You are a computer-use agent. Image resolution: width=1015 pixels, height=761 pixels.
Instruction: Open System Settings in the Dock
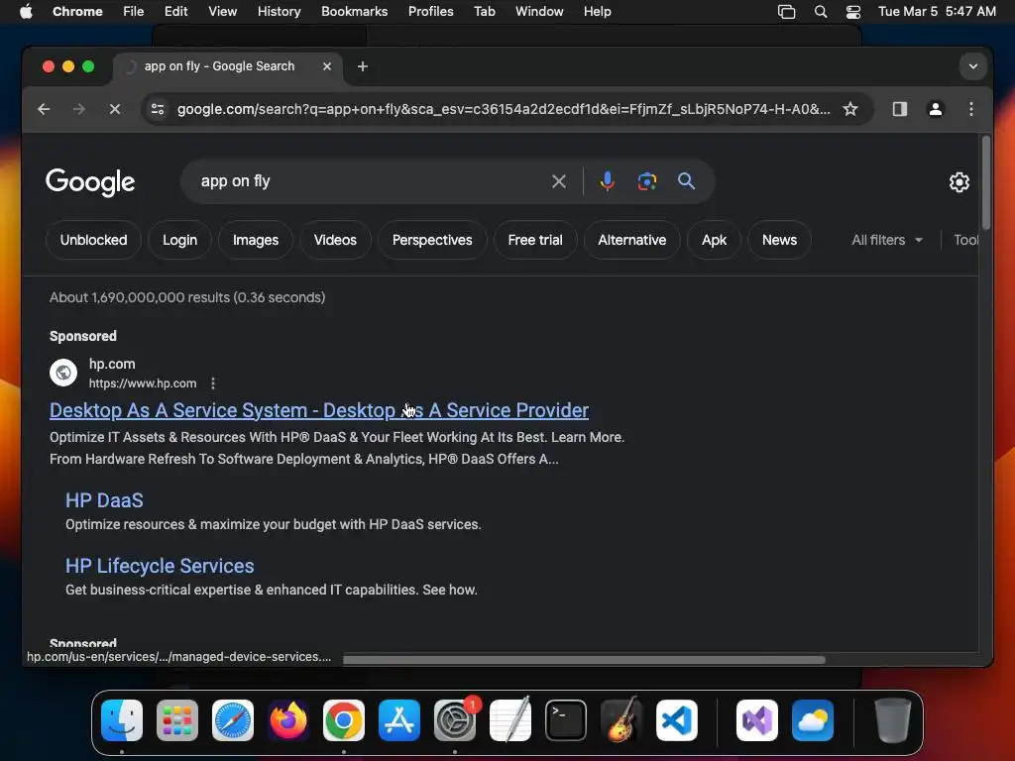(x=455, y=720)
